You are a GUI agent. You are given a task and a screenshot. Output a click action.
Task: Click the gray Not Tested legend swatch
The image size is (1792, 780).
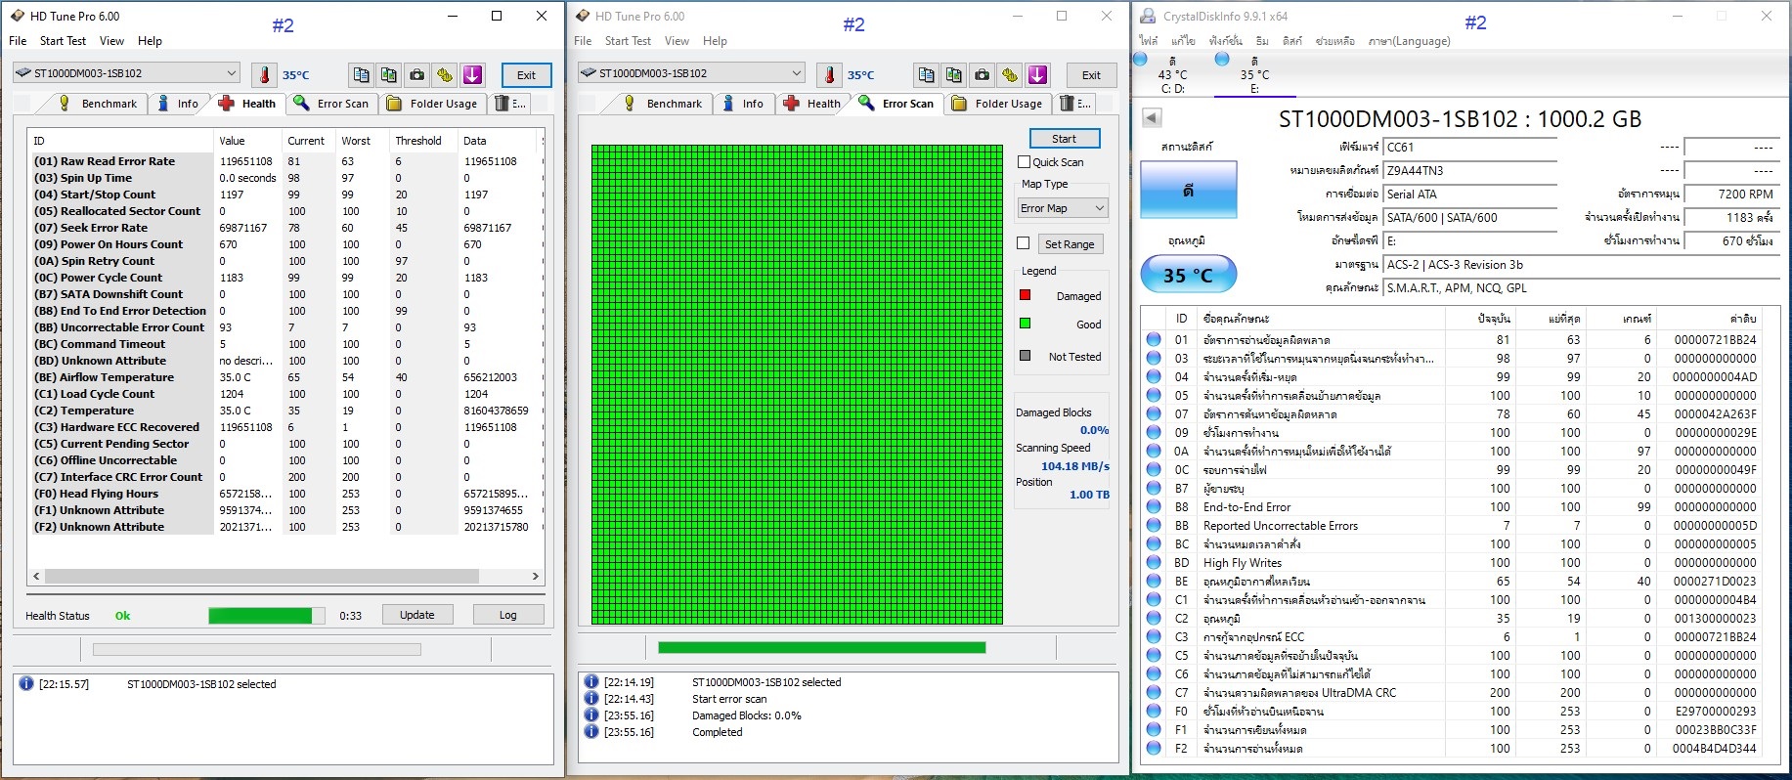point(1025,356)
